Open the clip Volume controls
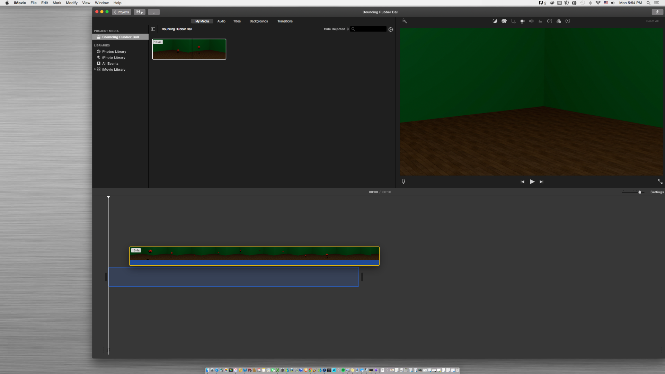 click(x=531, y=21)
